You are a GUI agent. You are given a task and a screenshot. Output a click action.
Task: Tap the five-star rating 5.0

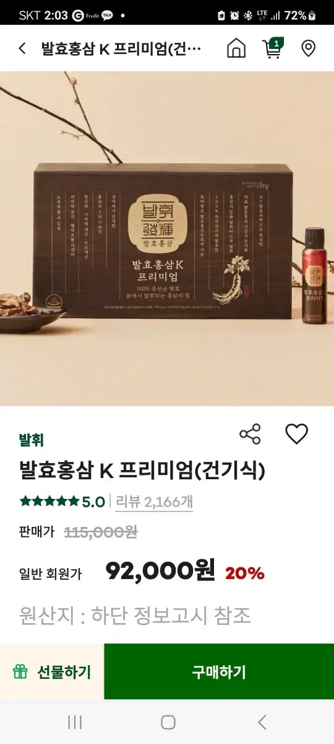point(62,502)
